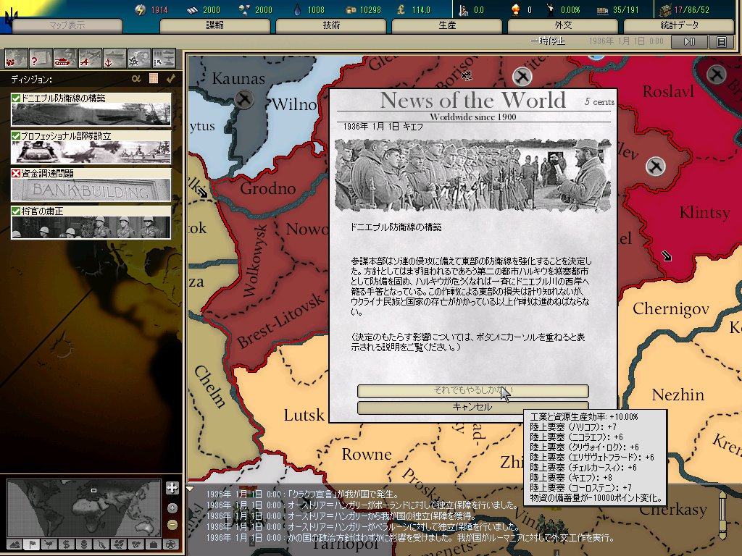Open the マップ表示 tab

point(67,25)
